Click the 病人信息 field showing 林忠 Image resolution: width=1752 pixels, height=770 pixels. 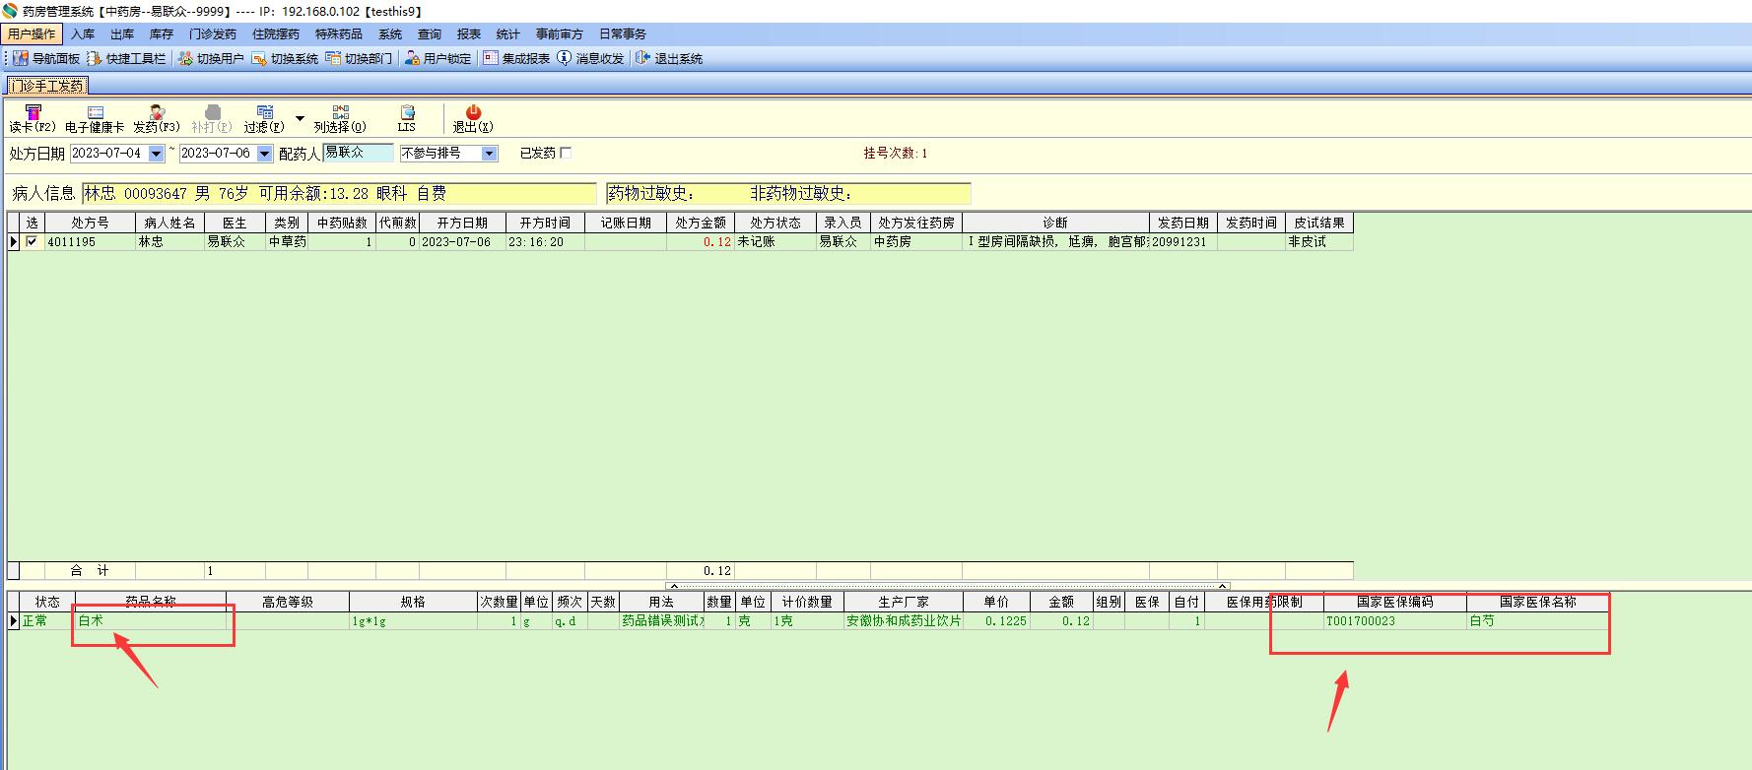(x=339, y=194)
